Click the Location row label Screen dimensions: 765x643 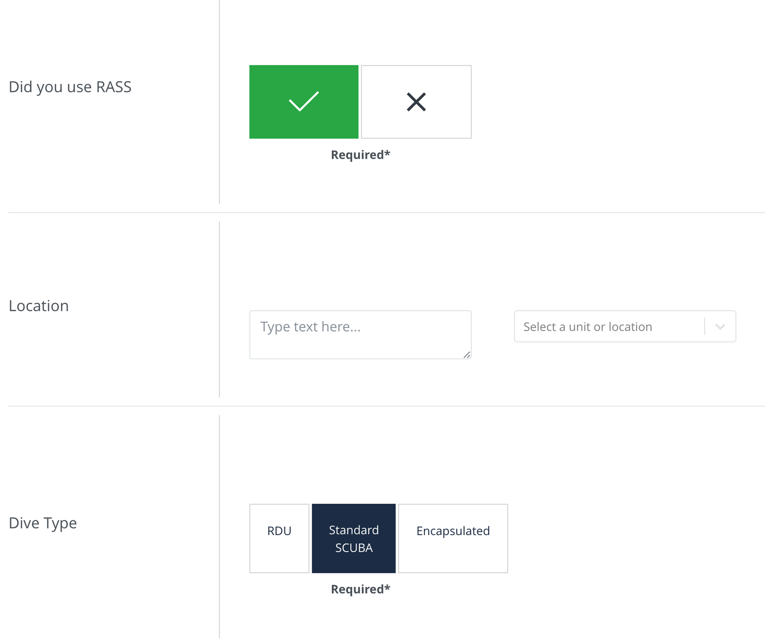pyautogui.click(x=39, y=306)
